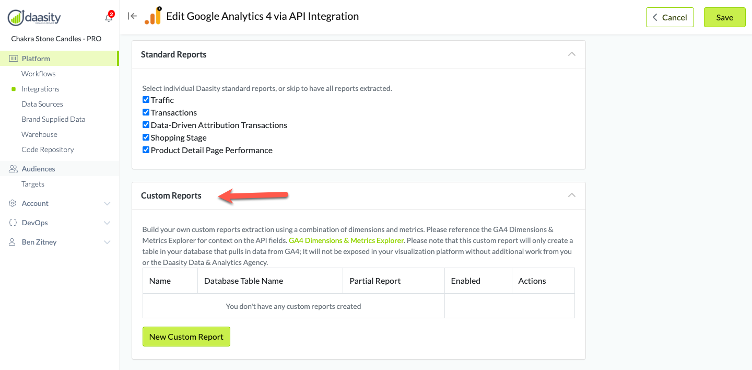This screenshot has width=752, height=370.
Task: Expand the Ben Zitney user menu
Action: pyautogui.click(x=107, y=242)
